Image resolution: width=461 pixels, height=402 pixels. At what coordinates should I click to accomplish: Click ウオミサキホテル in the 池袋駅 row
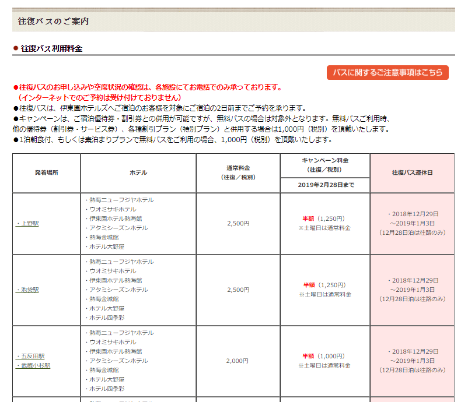click(111, 271)
